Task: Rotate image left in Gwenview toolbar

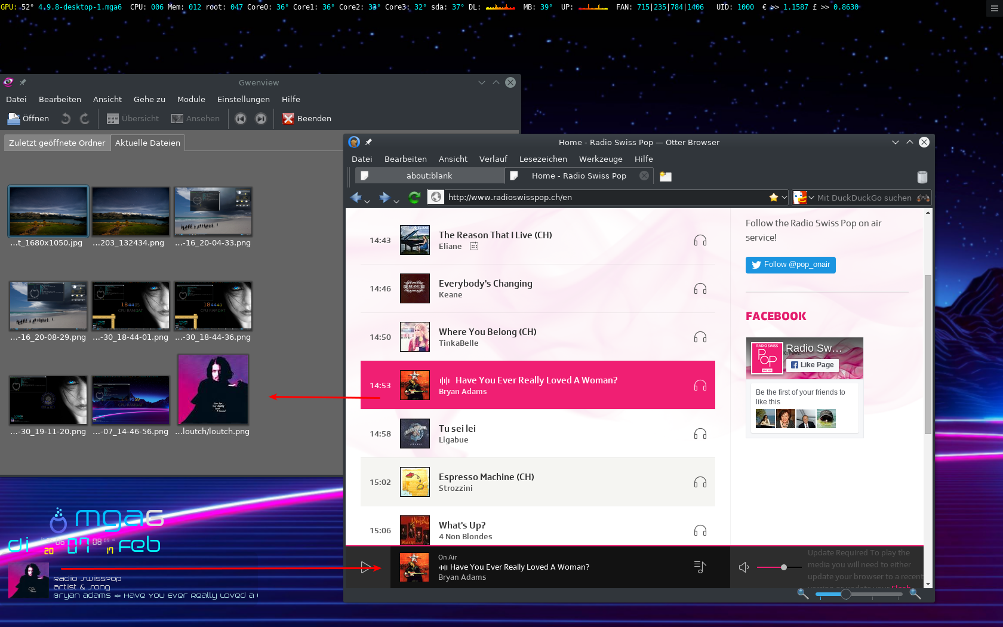Action: 66,118
